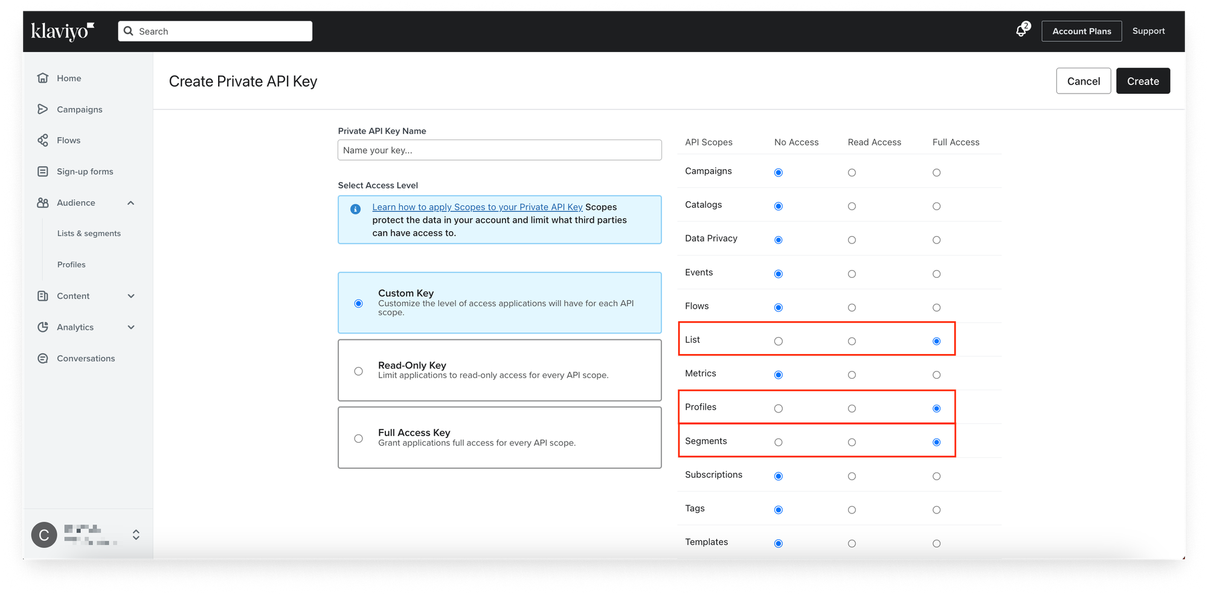This screenshot has height=595, width=1208.
Task: Click the Sign-up forms icon
Action: pos(43,172)
